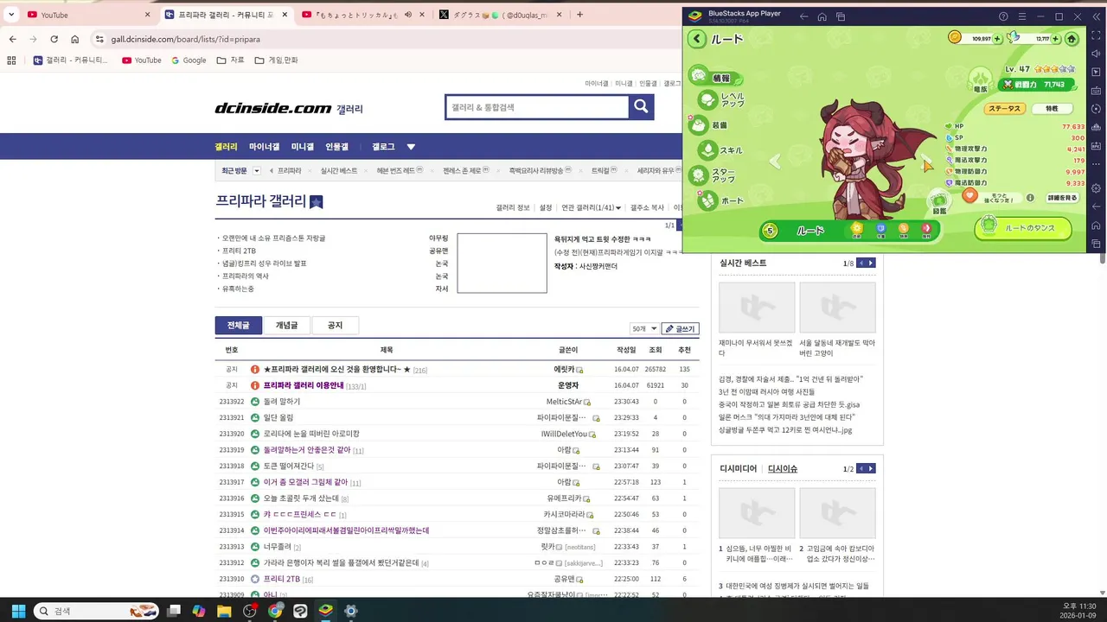The height and width of the screenshot is (622, 1107).
Task: Mute the audio-playing YouTube tab speaker icon
Action: coord(407,15)
